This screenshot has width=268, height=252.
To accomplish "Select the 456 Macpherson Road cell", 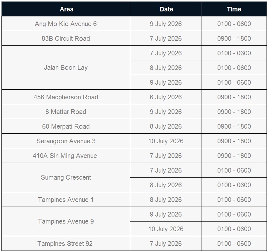I will (x=66, y=97).
